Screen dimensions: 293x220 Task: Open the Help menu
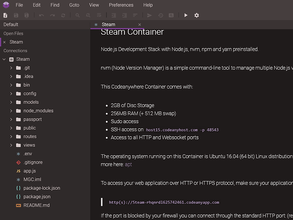tap(148, 5)
